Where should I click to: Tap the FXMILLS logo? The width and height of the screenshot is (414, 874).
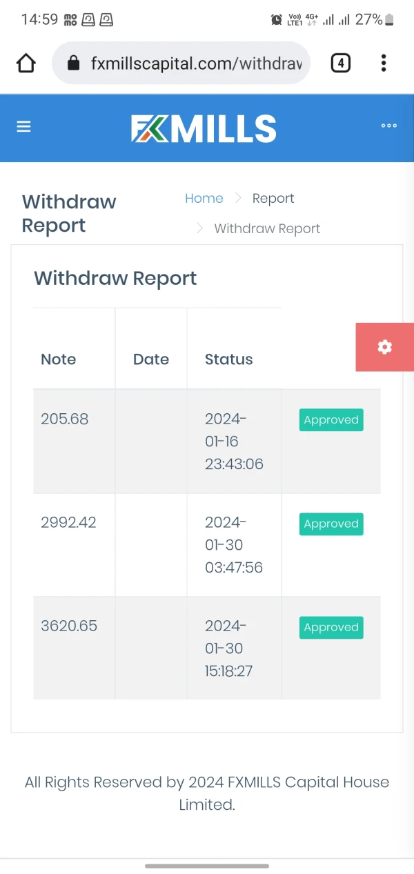204,128
